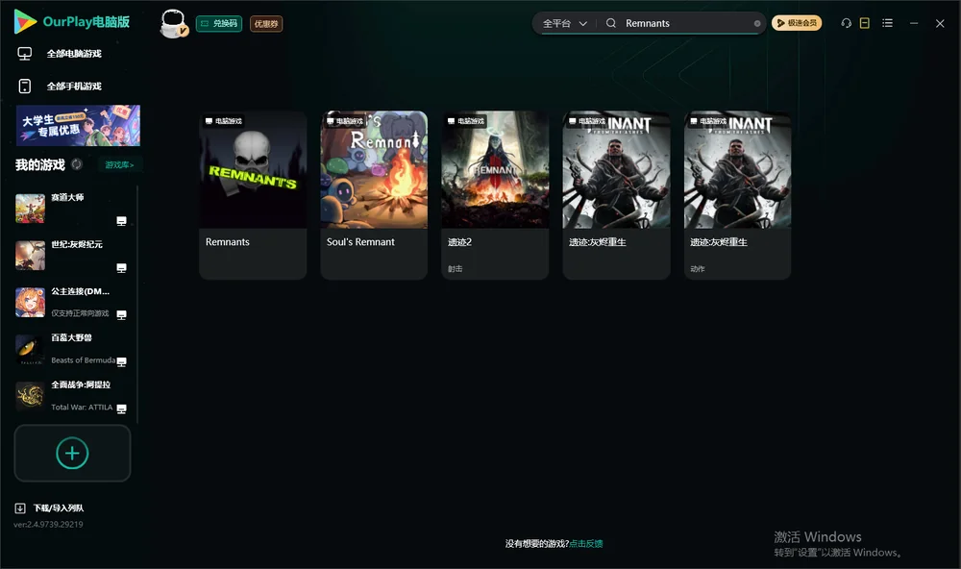This screenshot has width=961, height=569.
Task: Open the 赛道大师 game thumbnail
Action: pyautogui.click(x=30, y=209)
